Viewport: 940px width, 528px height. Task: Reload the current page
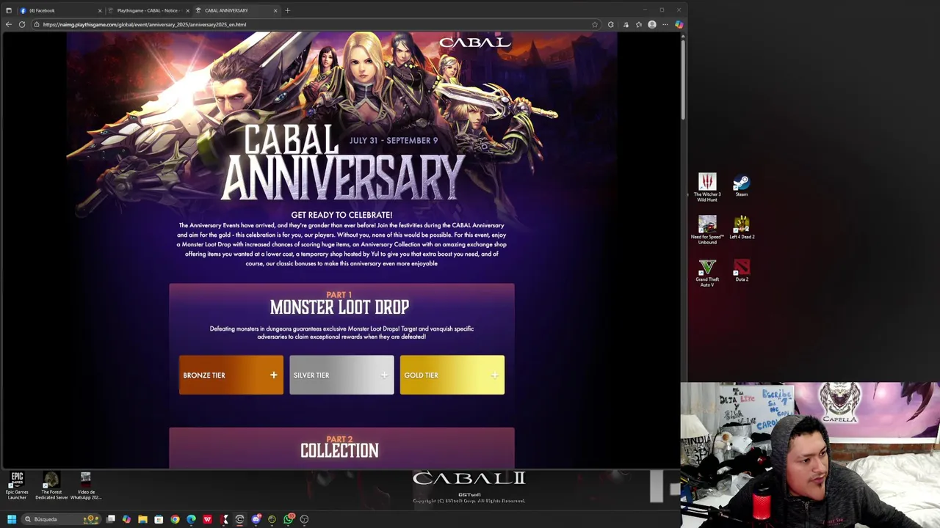pyautogui.click(x=22, y=24)
